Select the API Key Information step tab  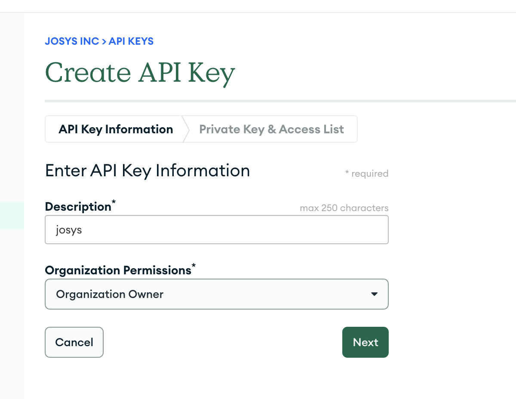pyautogui.click(x=116, y=129)
